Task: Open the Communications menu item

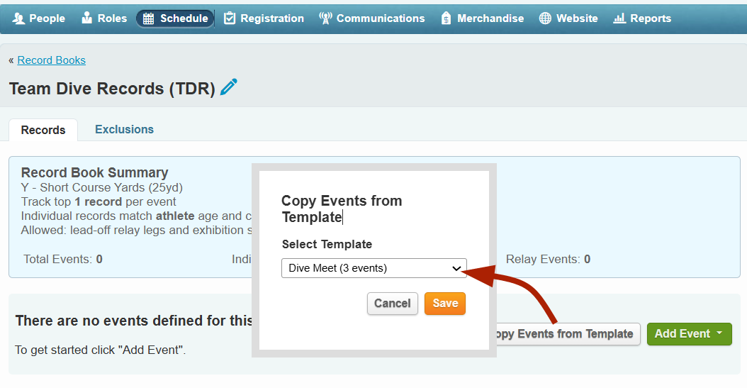Action: 381,18
